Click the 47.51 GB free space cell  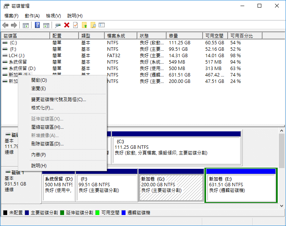pyautogui.click(x=215, y=81)
